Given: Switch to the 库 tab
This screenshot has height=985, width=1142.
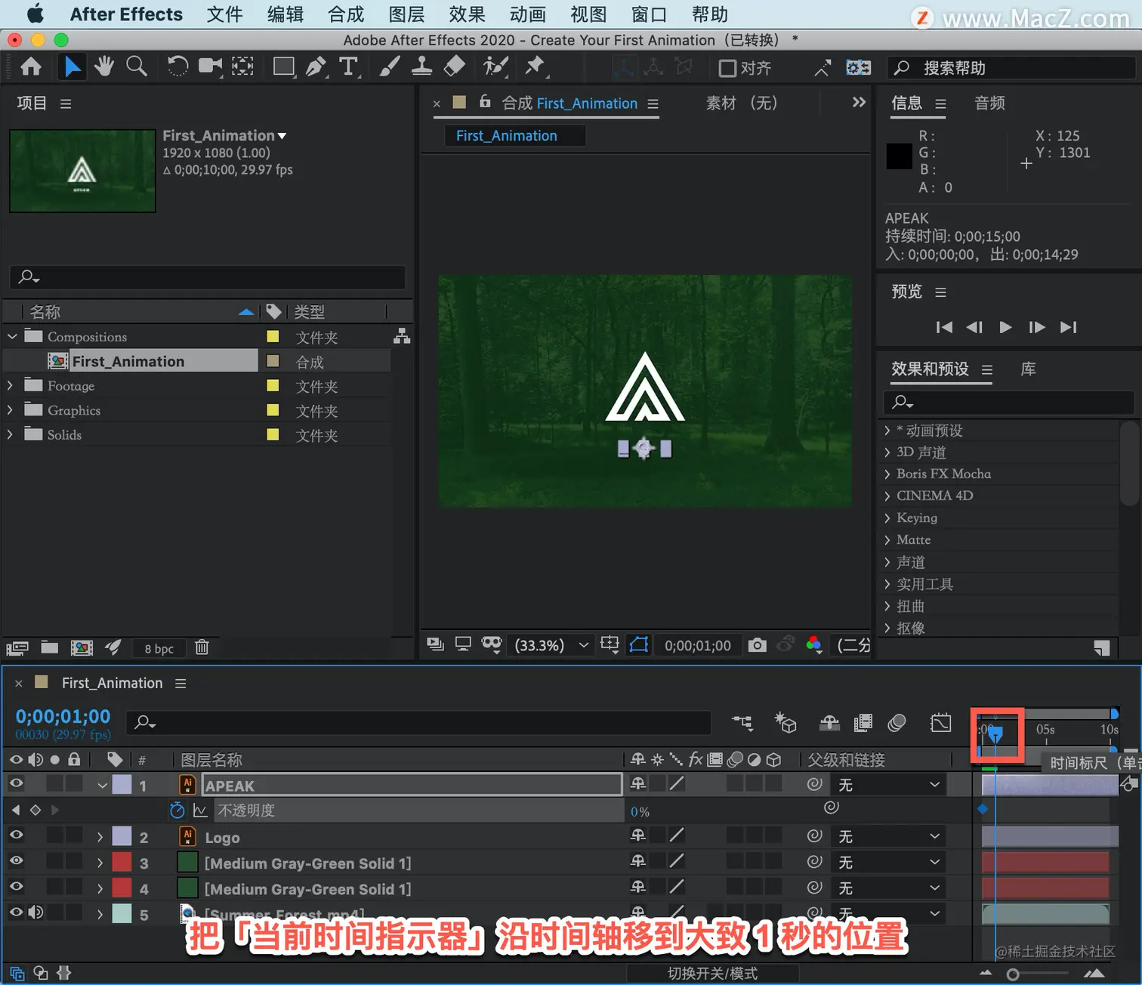Looking at the screenshot, I should click(1028, 369).
